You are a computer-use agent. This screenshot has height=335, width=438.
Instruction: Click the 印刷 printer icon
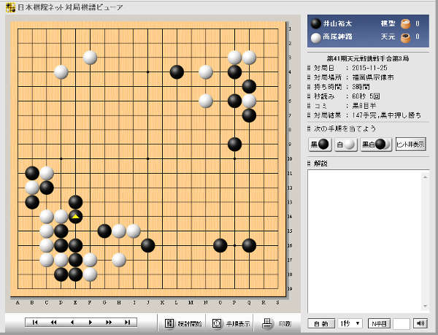point(267,323)
